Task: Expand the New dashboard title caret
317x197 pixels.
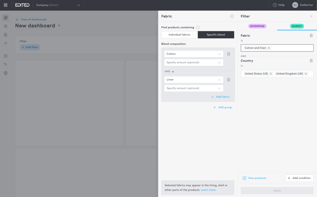Action: (x=59, y=26)
